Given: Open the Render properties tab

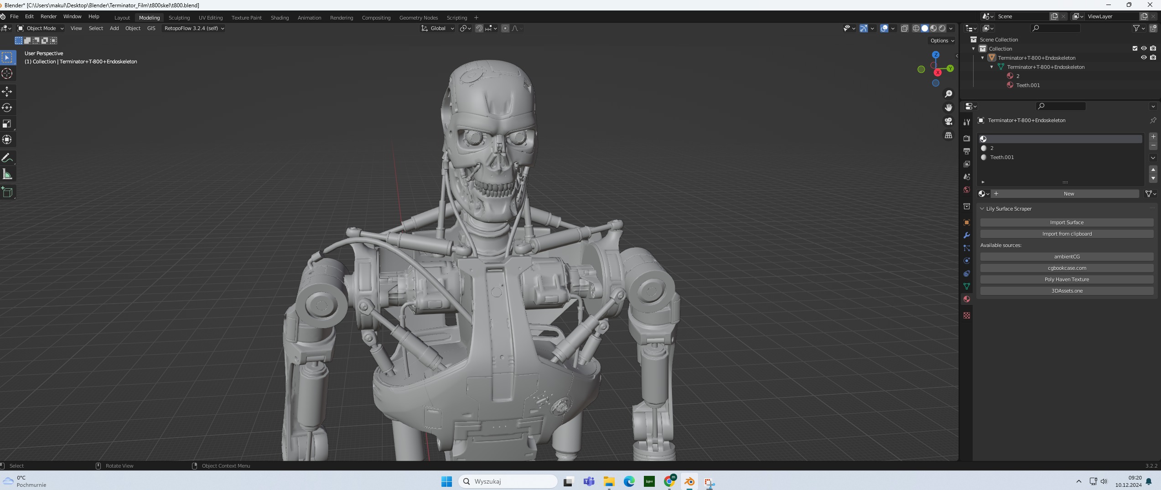Looking at the screenshot, I should pos(966,138).
